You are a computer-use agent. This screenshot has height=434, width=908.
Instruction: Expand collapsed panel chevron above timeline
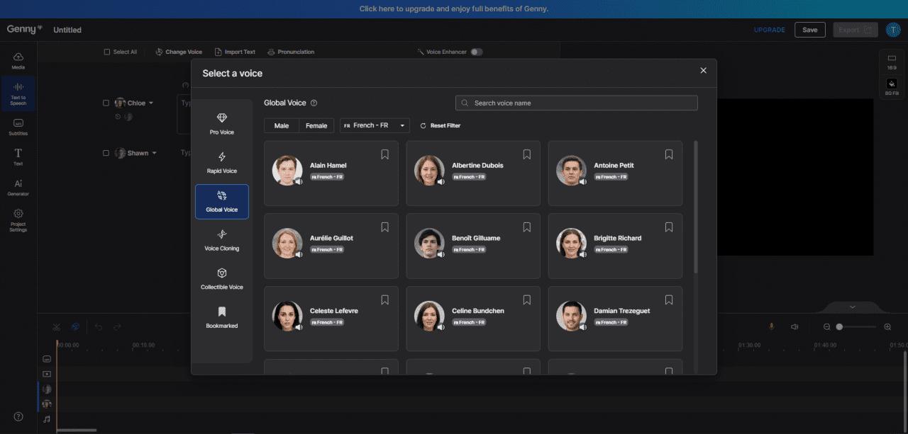(x=852, y=307)
